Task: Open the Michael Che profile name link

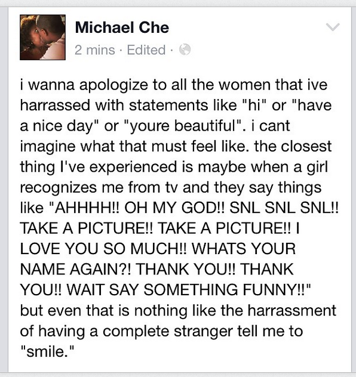Action: (122, 27)
